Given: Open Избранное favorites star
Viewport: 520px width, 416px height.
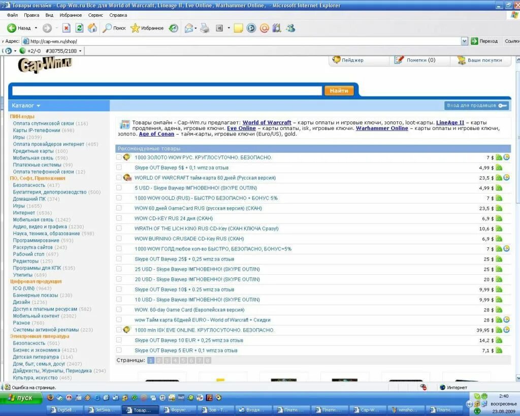Looking at the screenshot, I should [135, 28].
